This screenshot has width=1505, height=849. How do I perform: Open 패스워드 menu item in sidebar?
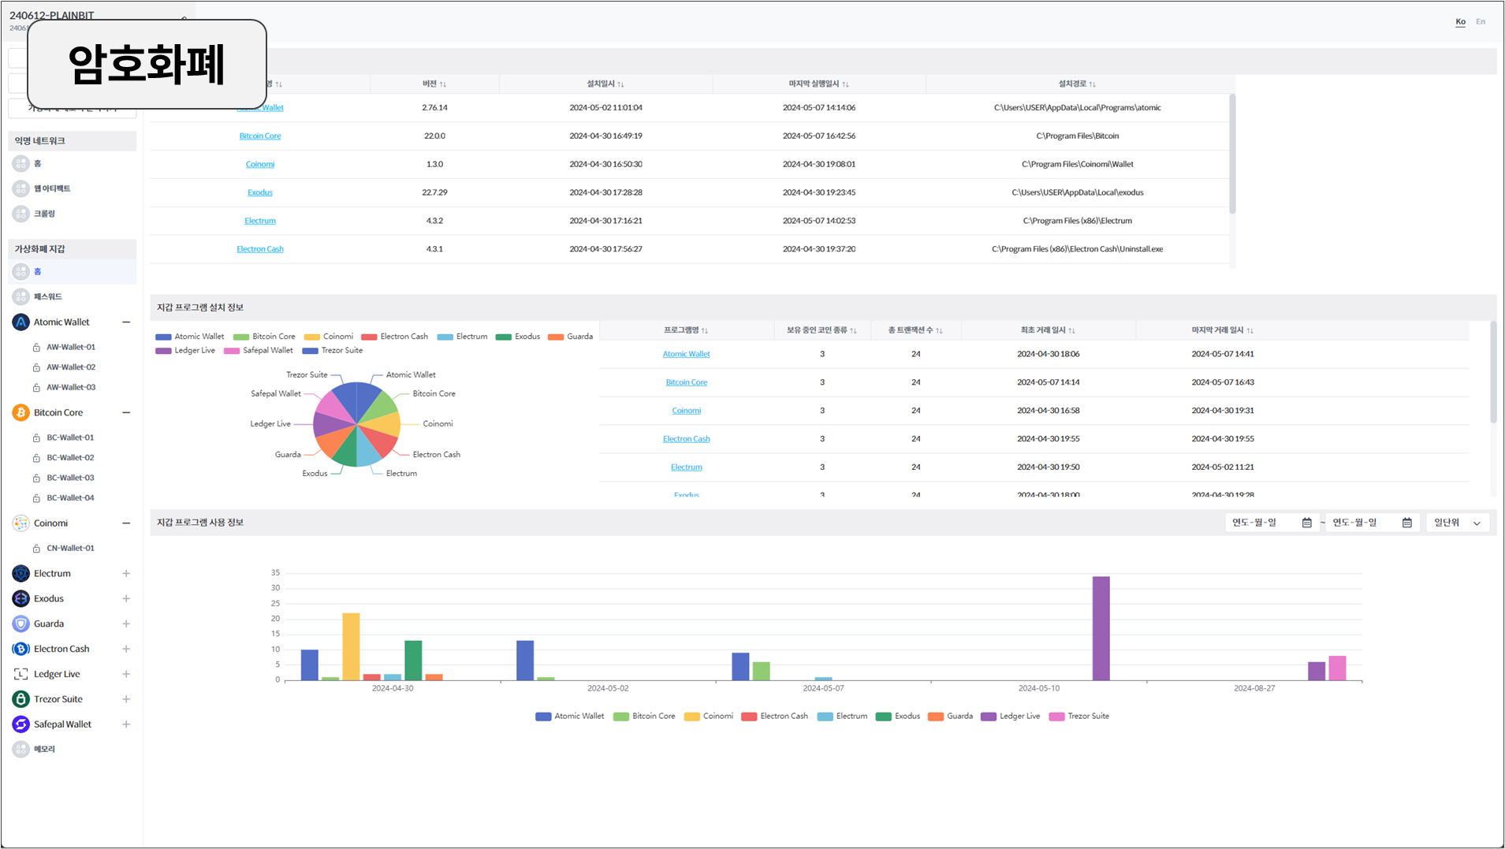point(47,297)
